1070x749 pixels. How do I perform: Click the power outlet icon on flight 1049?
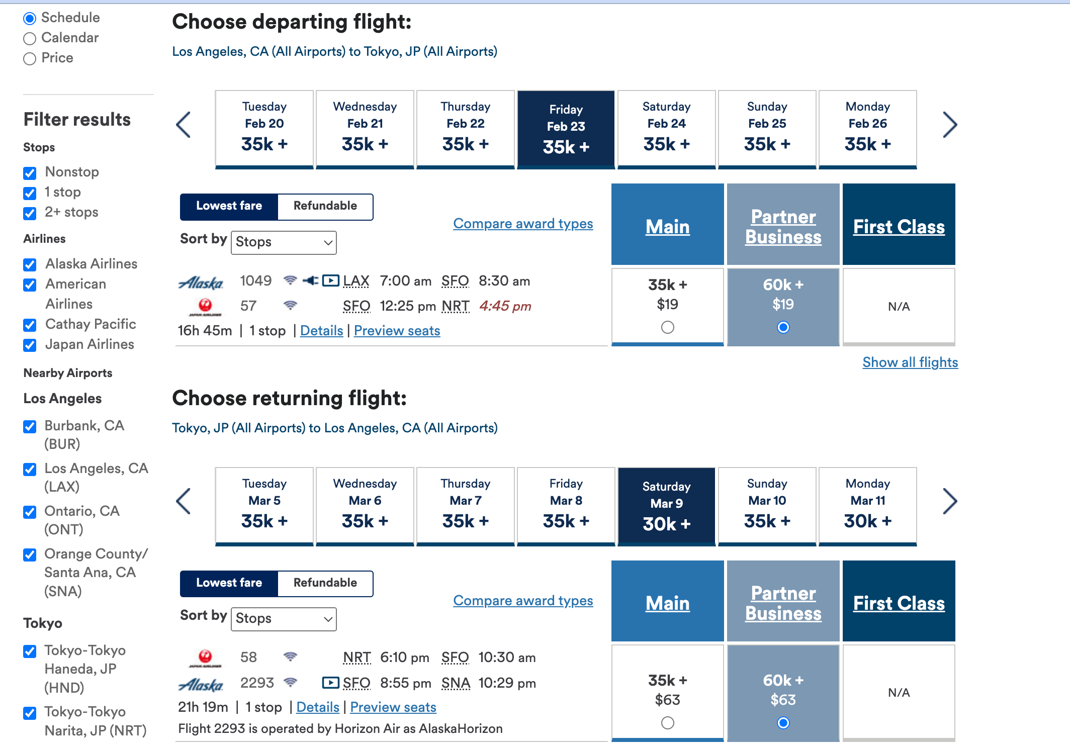pyautogui.click(x=310, y=280)
